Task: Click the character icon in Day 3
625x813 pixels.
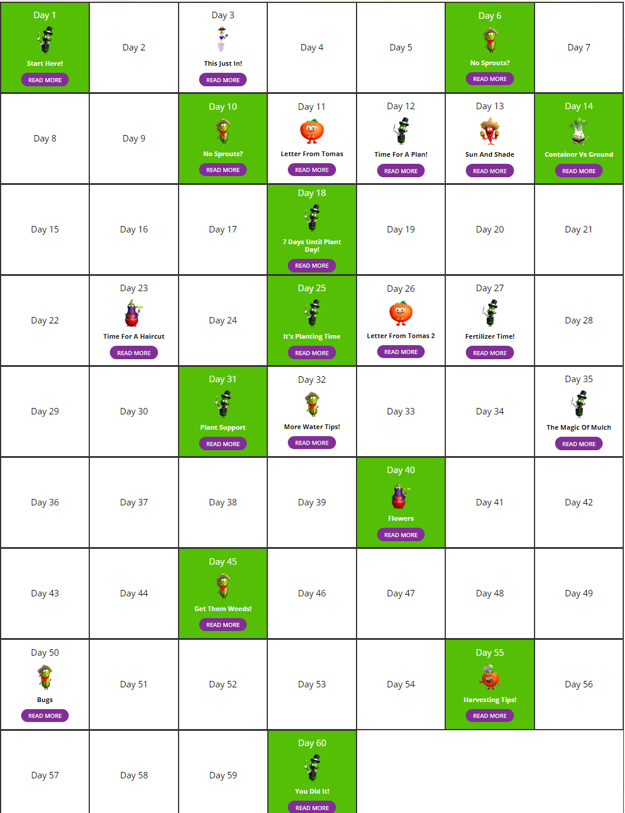Action: coord(223,40)
